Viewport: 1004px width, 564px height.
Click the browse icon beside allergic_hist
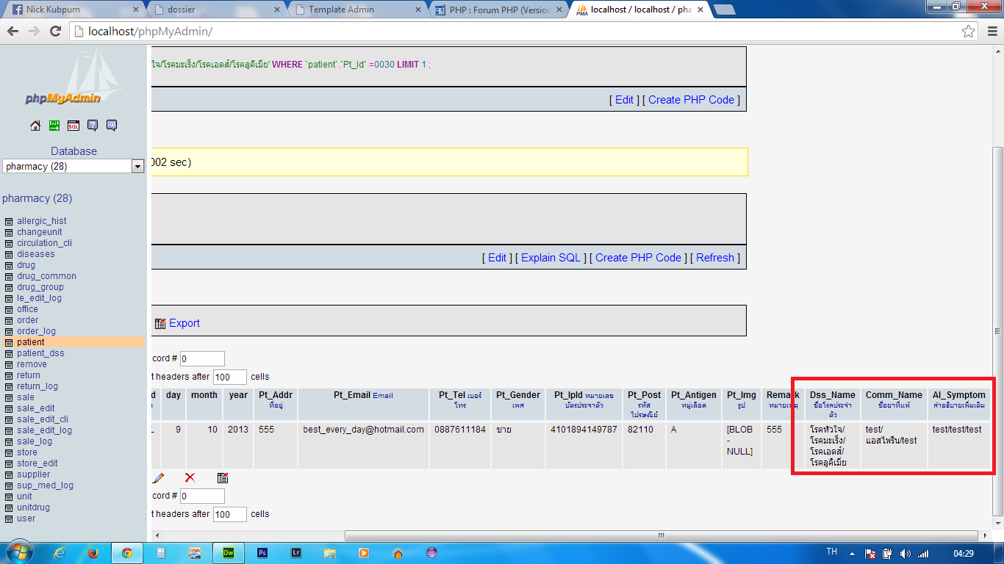pyautogui.click(x=9, y=221)
